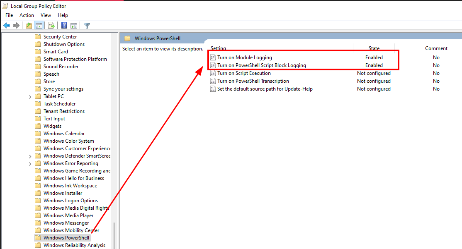Open the Action menu
The width and height of the screenshot is (462, 249).
point(27,15)
